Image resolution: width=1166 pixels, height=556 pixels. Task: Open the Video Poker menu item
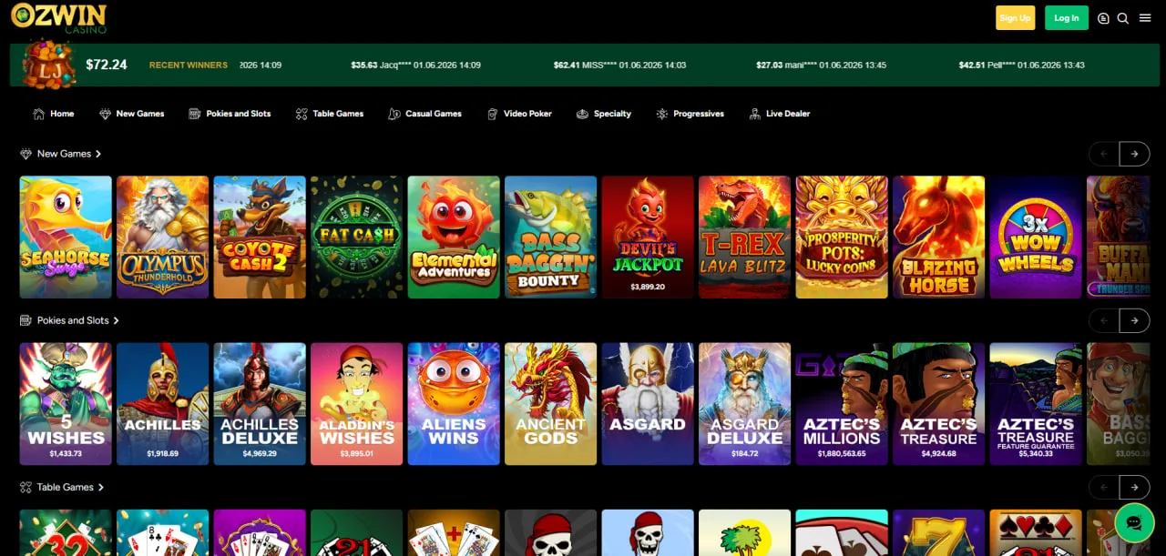pyautogui.click(x=519, y=114)
